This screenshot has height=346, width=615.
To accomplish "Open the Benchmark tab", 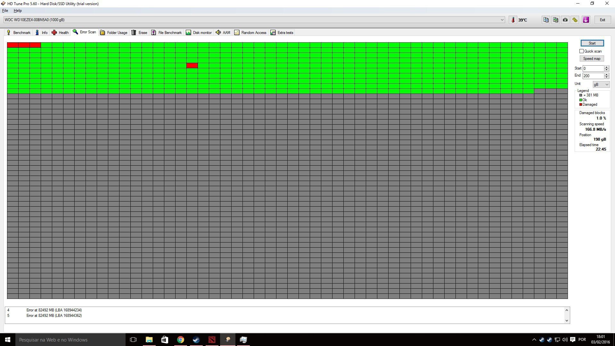I will [19, 33].
